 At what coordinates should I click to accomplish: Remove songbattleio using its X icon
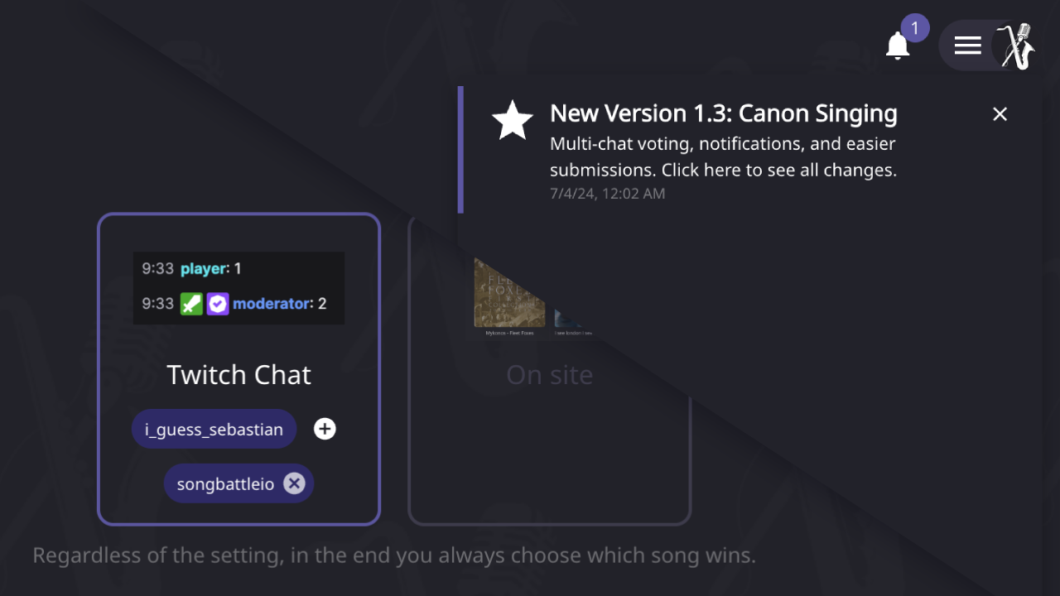[294, 483]
